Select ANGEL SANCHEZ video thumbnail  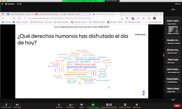(x=173, y=30)
